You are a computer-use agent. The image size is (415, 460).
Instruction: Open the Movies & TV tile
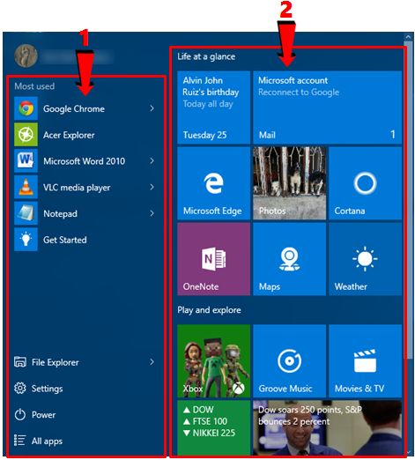coord(365,360)
